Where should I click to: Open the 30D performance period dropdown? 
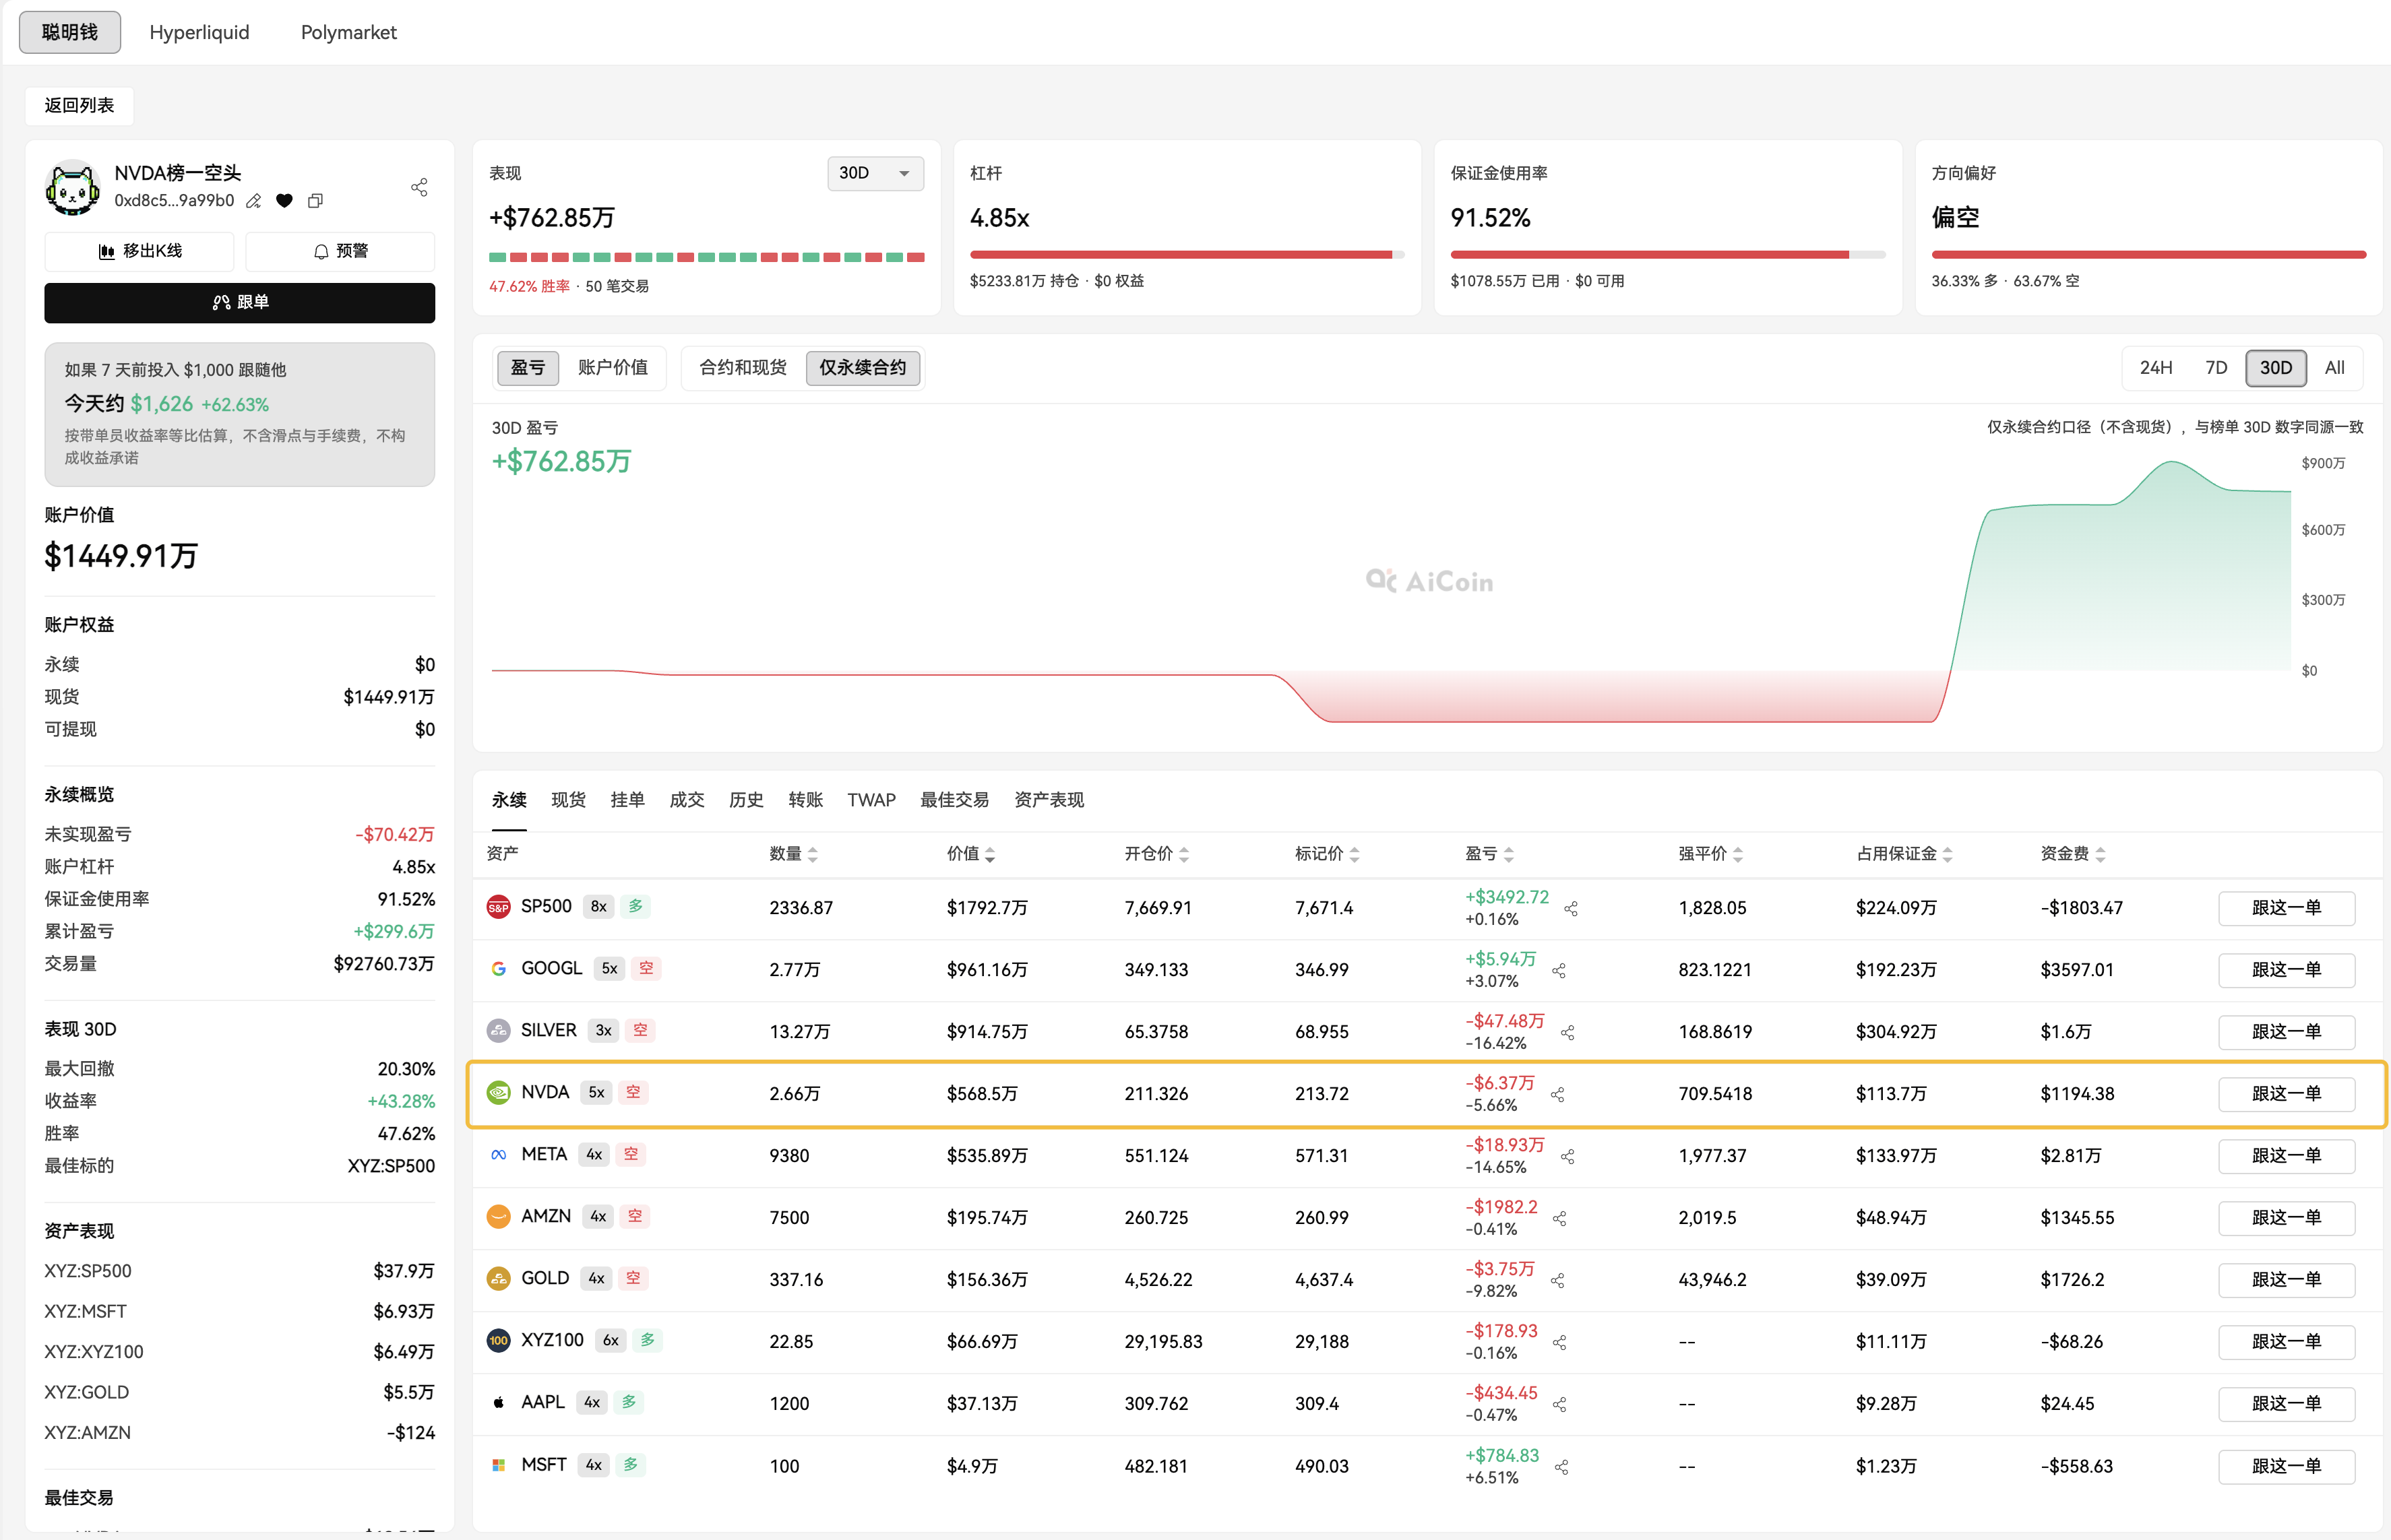875,173
